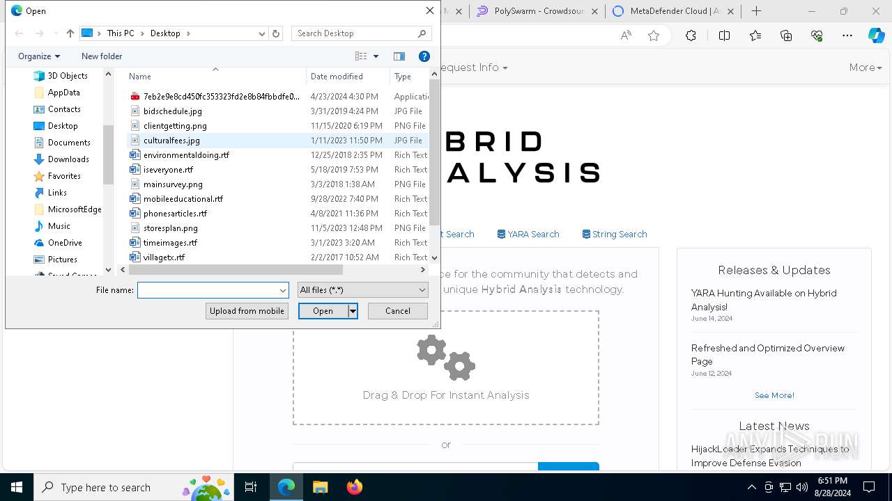
Task: Open File Explorer from the taskbar
Action: [x=320, y=487]
